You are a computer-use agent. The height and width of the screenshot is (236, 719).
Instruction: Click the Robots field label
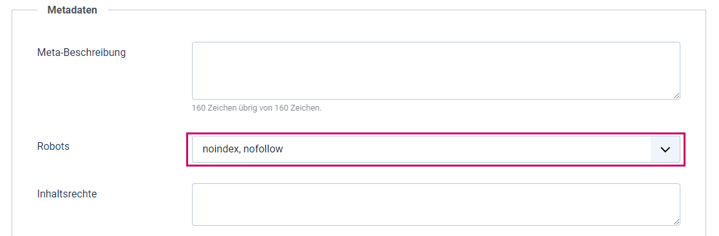53,147
